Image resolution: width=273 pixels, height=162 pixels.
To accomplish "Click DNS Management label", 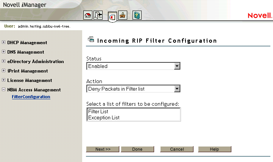I will [x=26, y=52].
